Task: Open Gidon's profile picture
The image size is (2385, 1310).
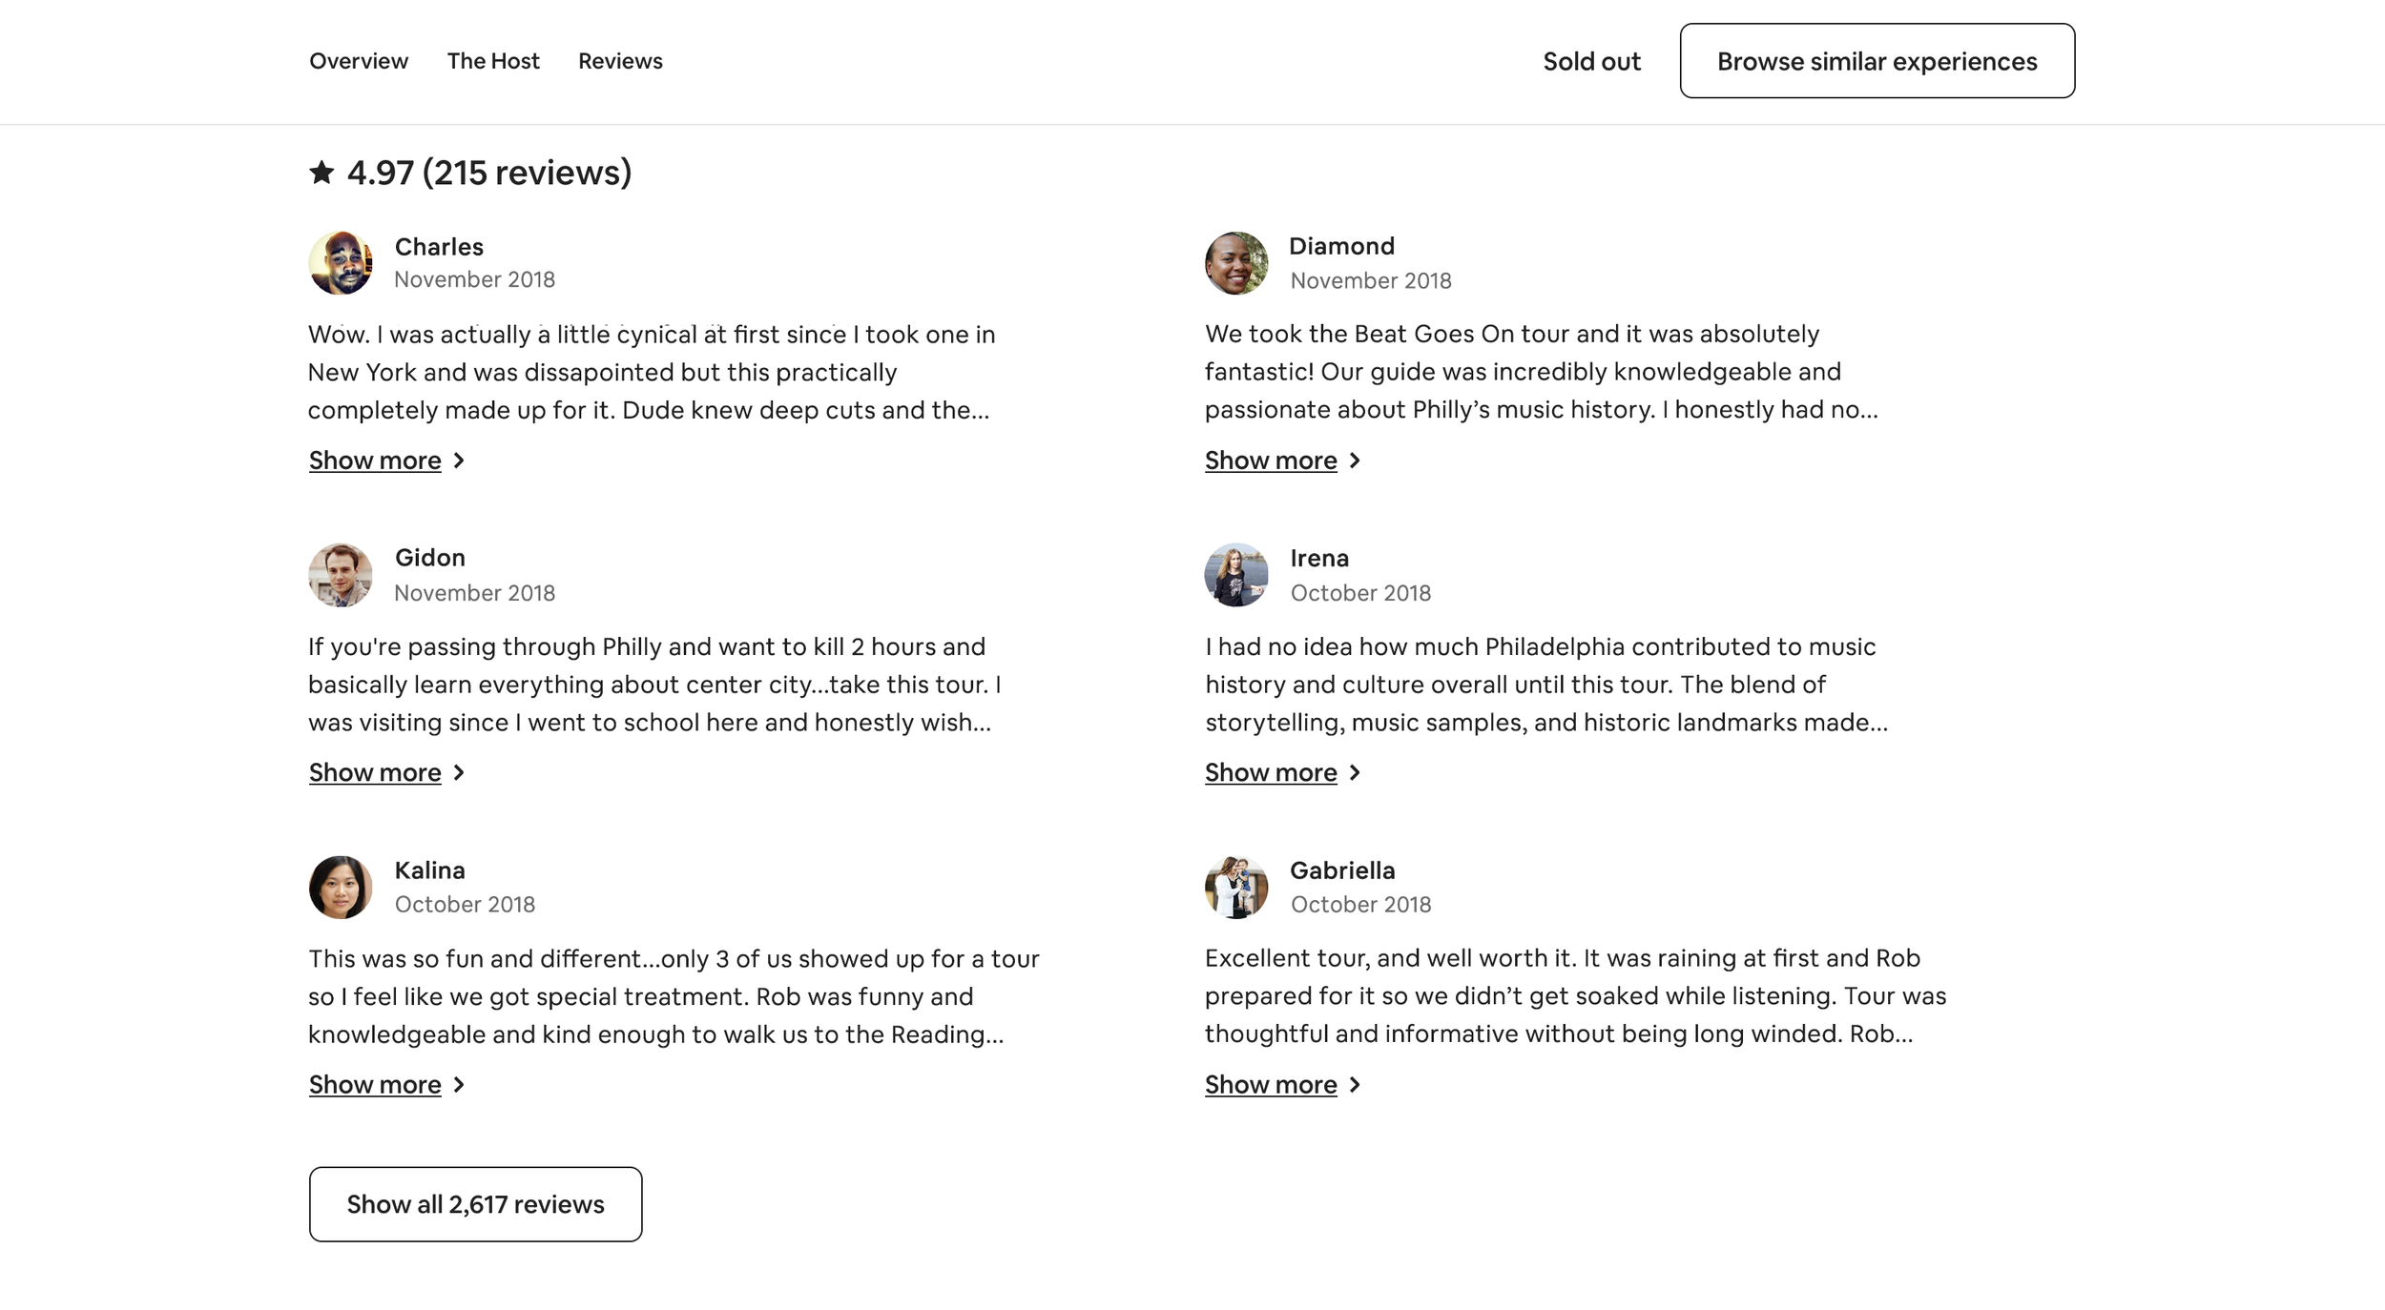Action: [341, 575]
